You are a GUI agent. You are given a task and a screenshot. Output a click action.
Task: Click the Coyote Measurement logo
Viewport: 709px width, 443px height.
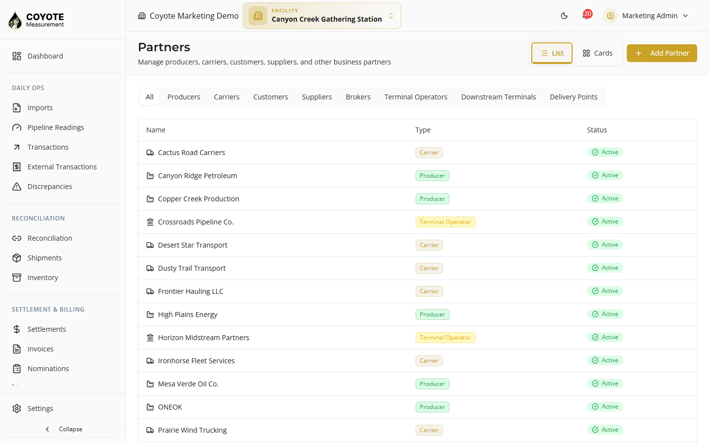36,20
